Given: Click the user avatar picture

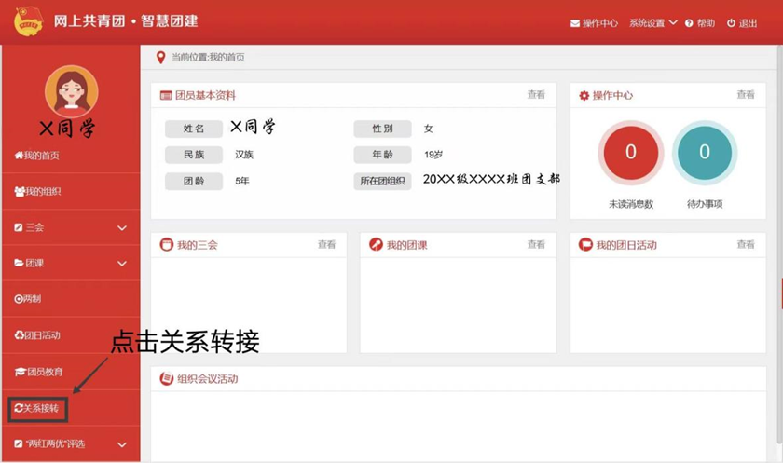Looking at the screenshot, I should (x=71, y=91).
